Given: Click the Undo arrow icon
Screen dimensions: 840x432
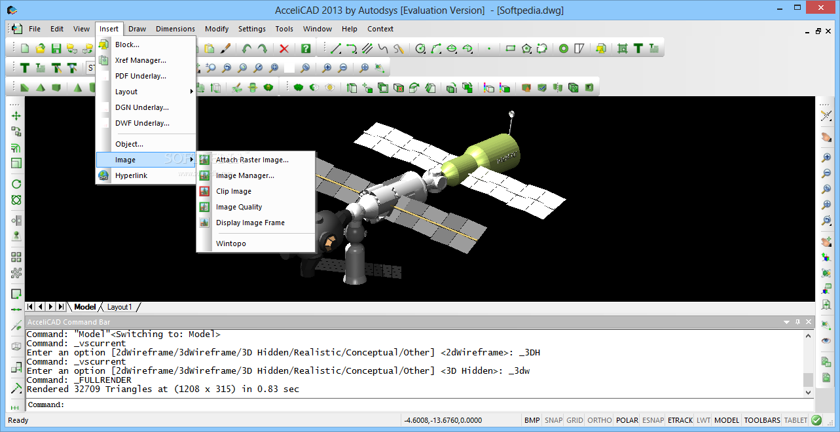Looking at the screenshot, I should pos(246,48).
